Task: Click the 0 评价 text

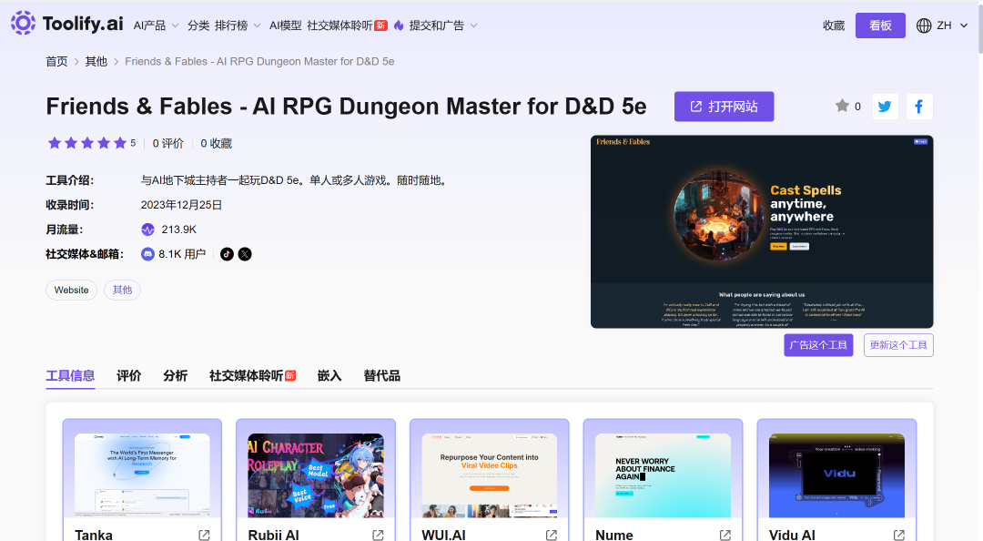Action: (x=168, y=144)
